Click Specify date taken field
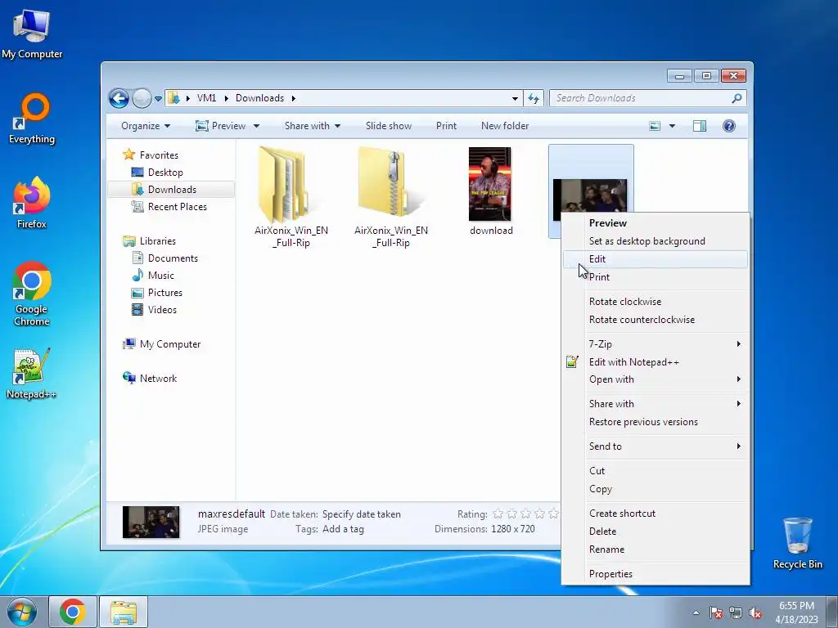Image resolution: width=838 pixels, height=628 pixels. [361, 514]
